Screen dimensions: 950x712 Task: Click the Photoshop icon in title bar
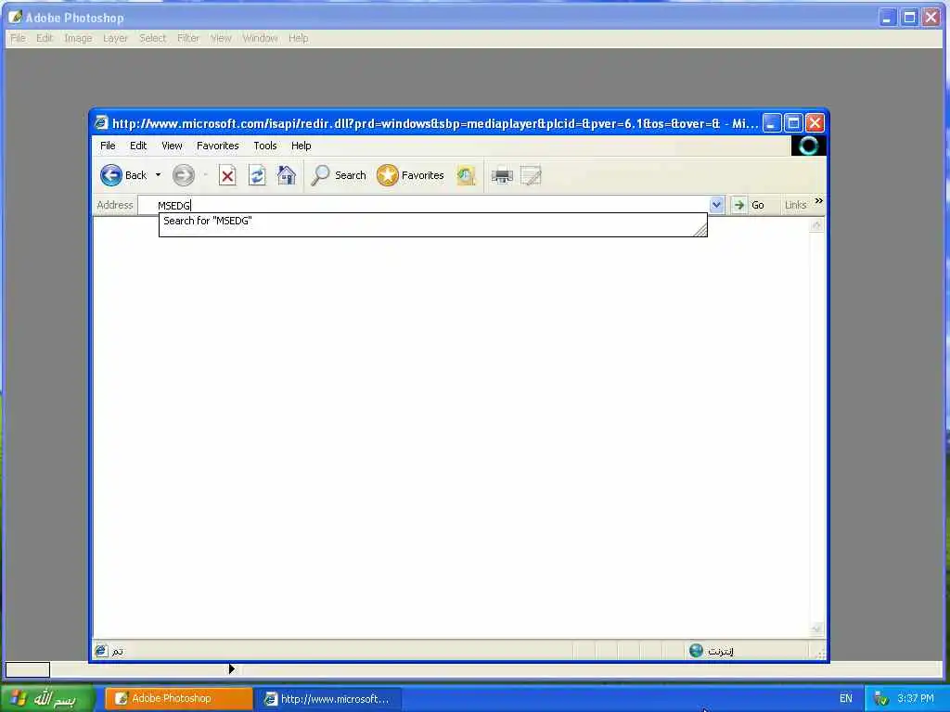click(x=15, y=18)
